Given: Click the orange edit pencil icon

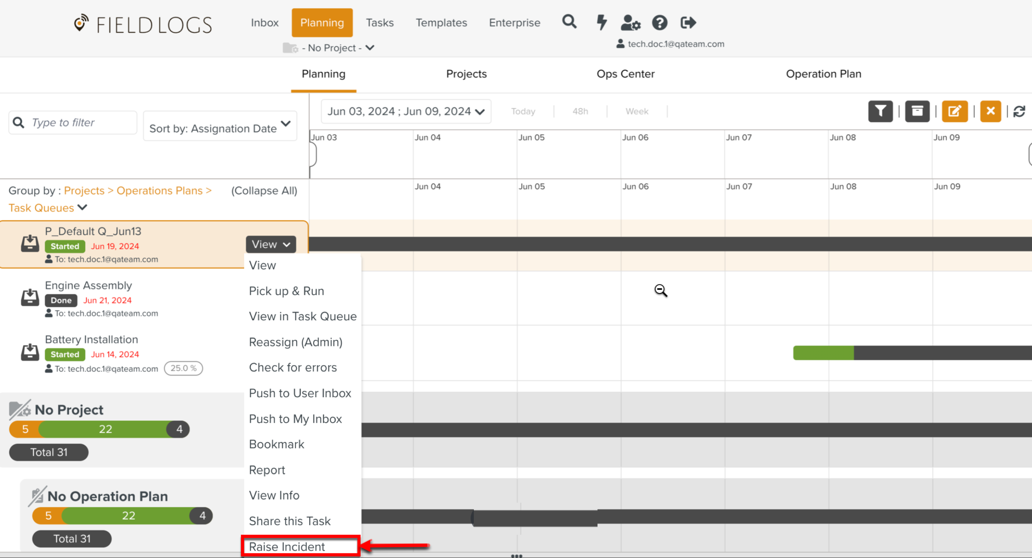Looking at the screenshot, I should pos(954,111).
